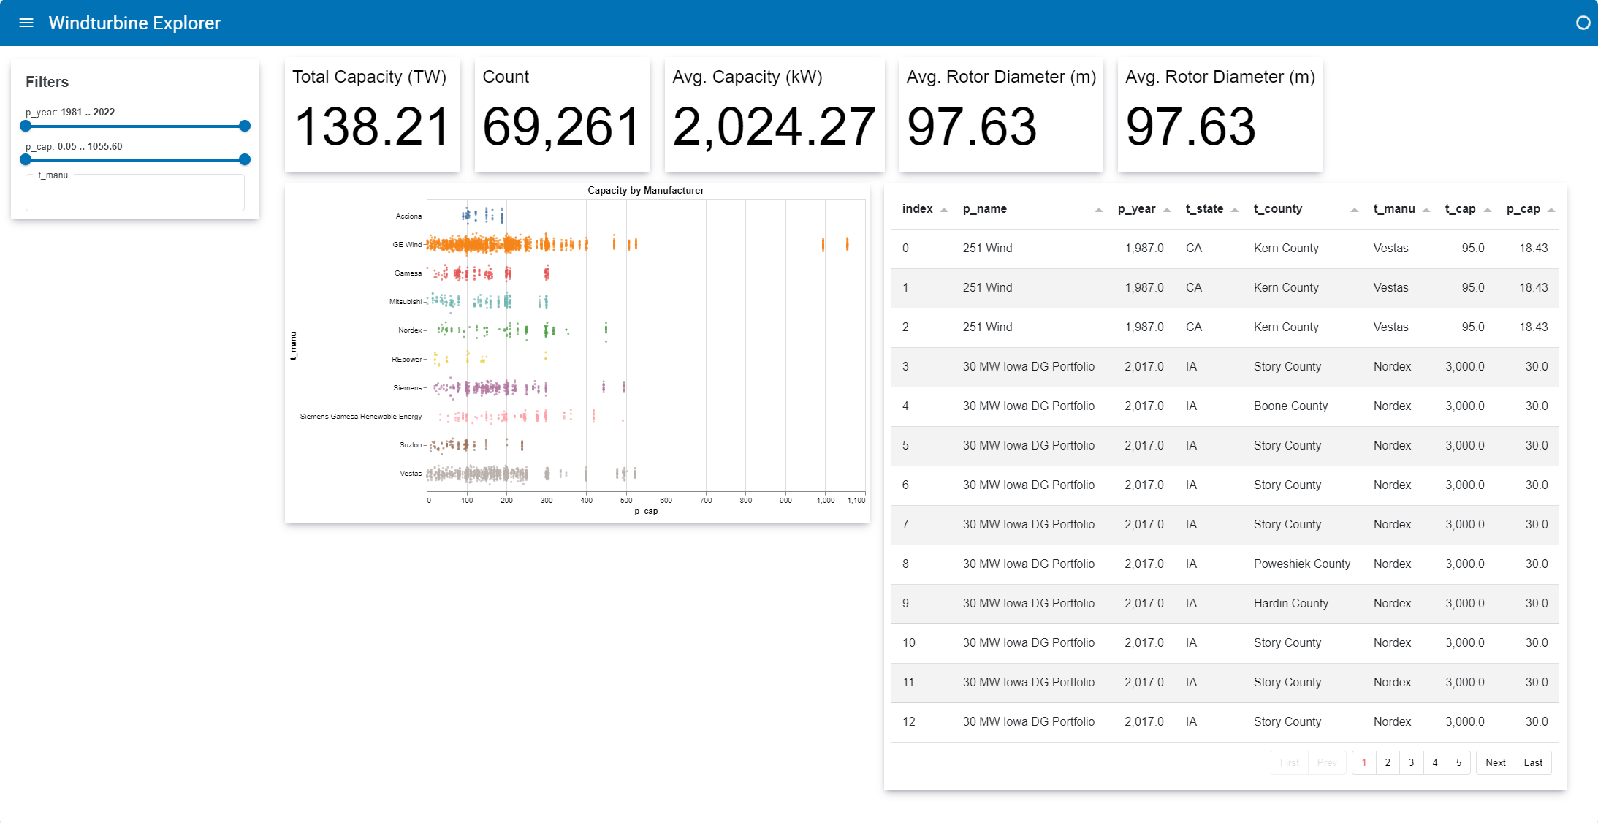Click the REpower axis label
The width and height of the screenshot is (1598, 823).
coord(407,360)
